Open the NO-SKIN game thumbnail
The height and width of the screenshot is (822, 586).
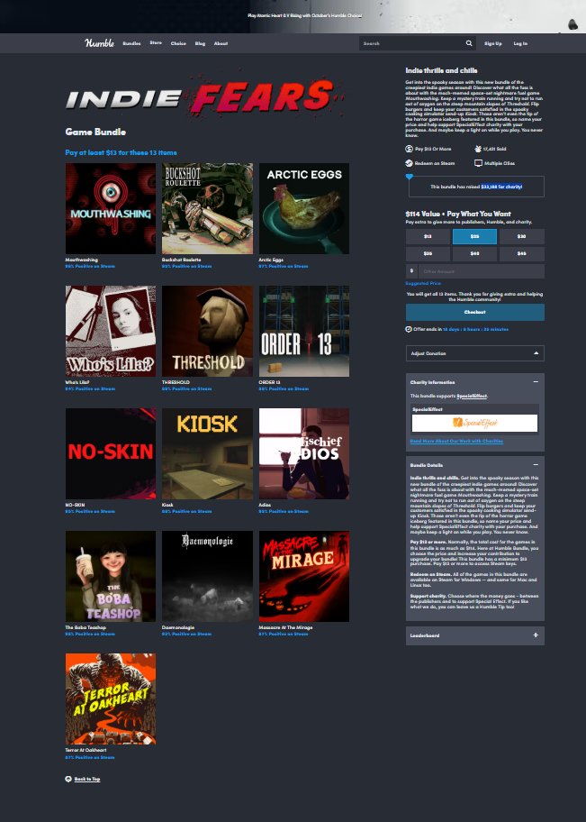click(x=111, y=453)
